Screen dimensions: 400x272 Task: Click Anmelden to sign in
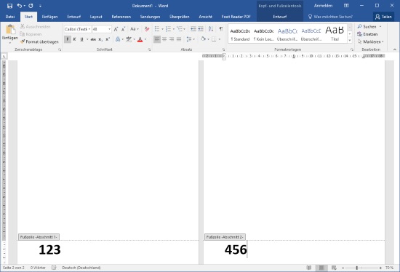tap(323, 6)
